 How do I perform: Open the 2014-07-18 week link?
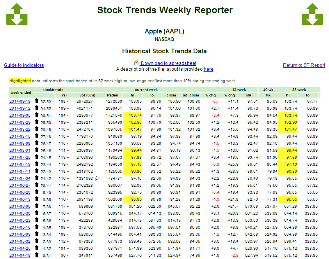pos(20,164)
